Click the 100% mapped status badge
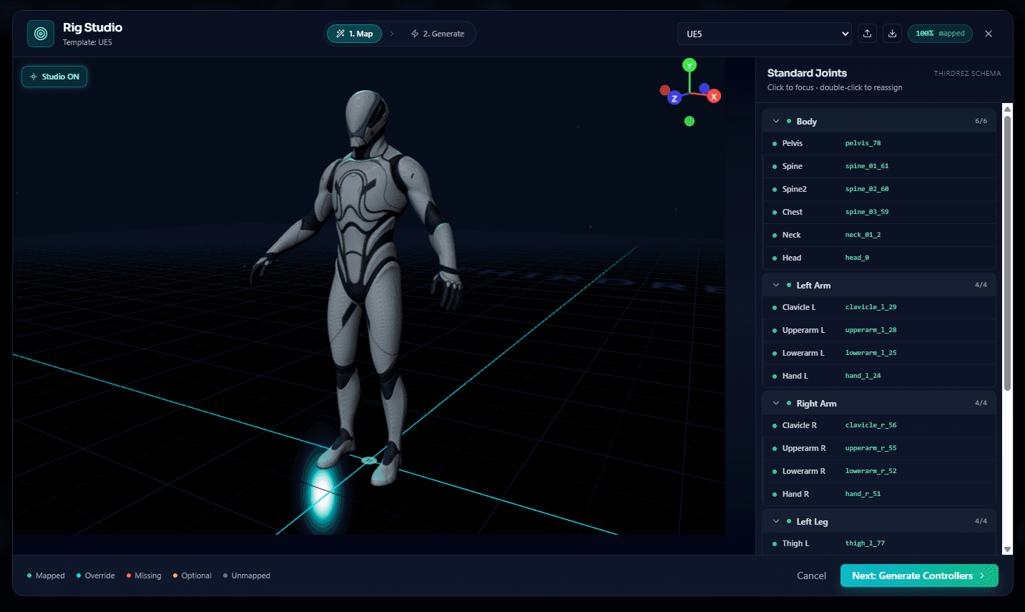Viewport: 1025px width, 612px height. coord(940,34)
